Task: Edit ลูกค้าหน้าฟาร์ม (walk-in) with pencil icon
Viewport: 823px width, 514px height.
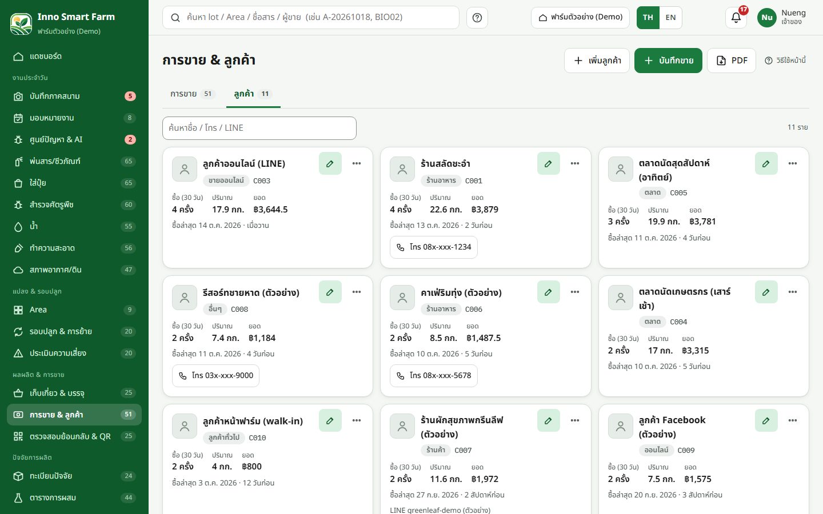Action: click(330, 420)
